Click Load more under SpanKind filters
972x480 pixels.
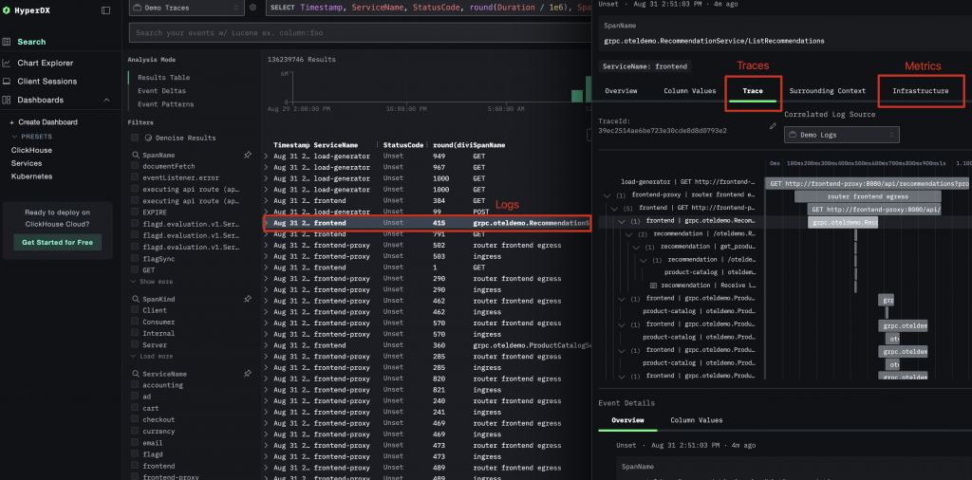(x=151, y=357)
